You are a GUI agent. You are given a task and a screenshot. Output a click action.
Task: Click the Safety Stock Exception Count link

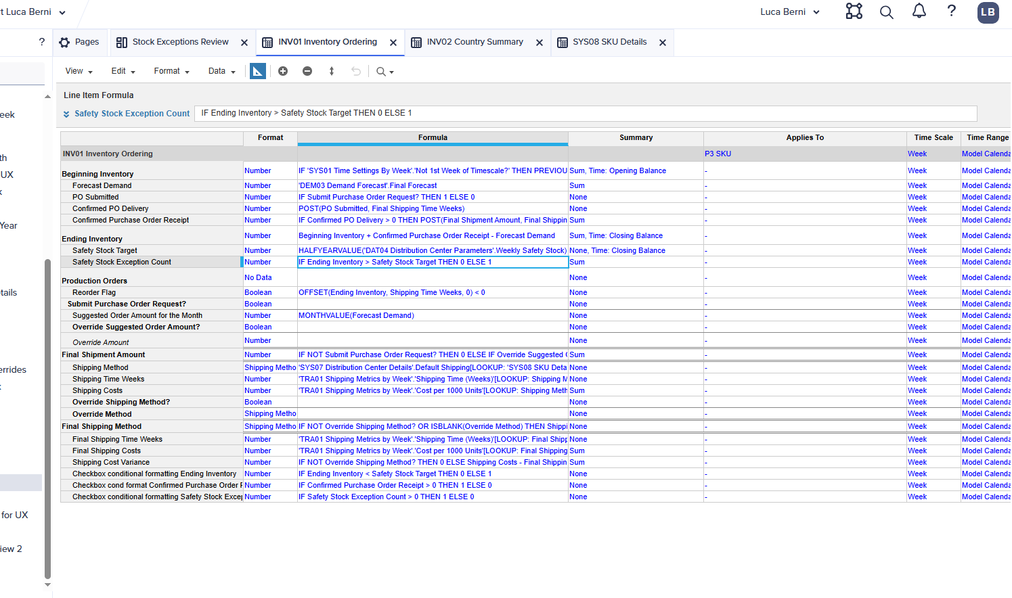[132, 114]
